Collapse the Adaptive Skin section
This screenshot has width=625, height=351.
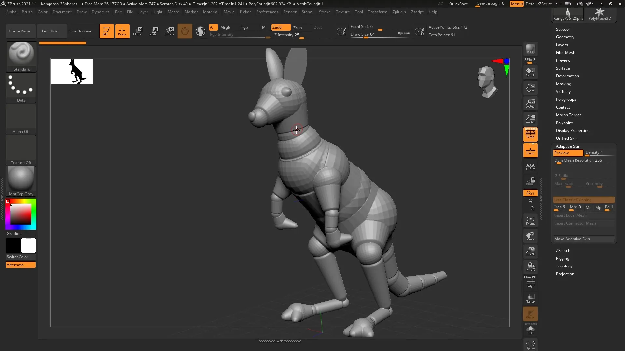(x=568, y=146)
